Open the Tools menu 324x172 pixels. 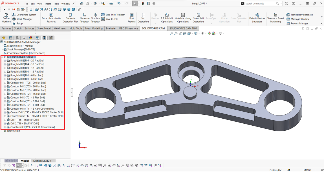(x=56, y=4)
